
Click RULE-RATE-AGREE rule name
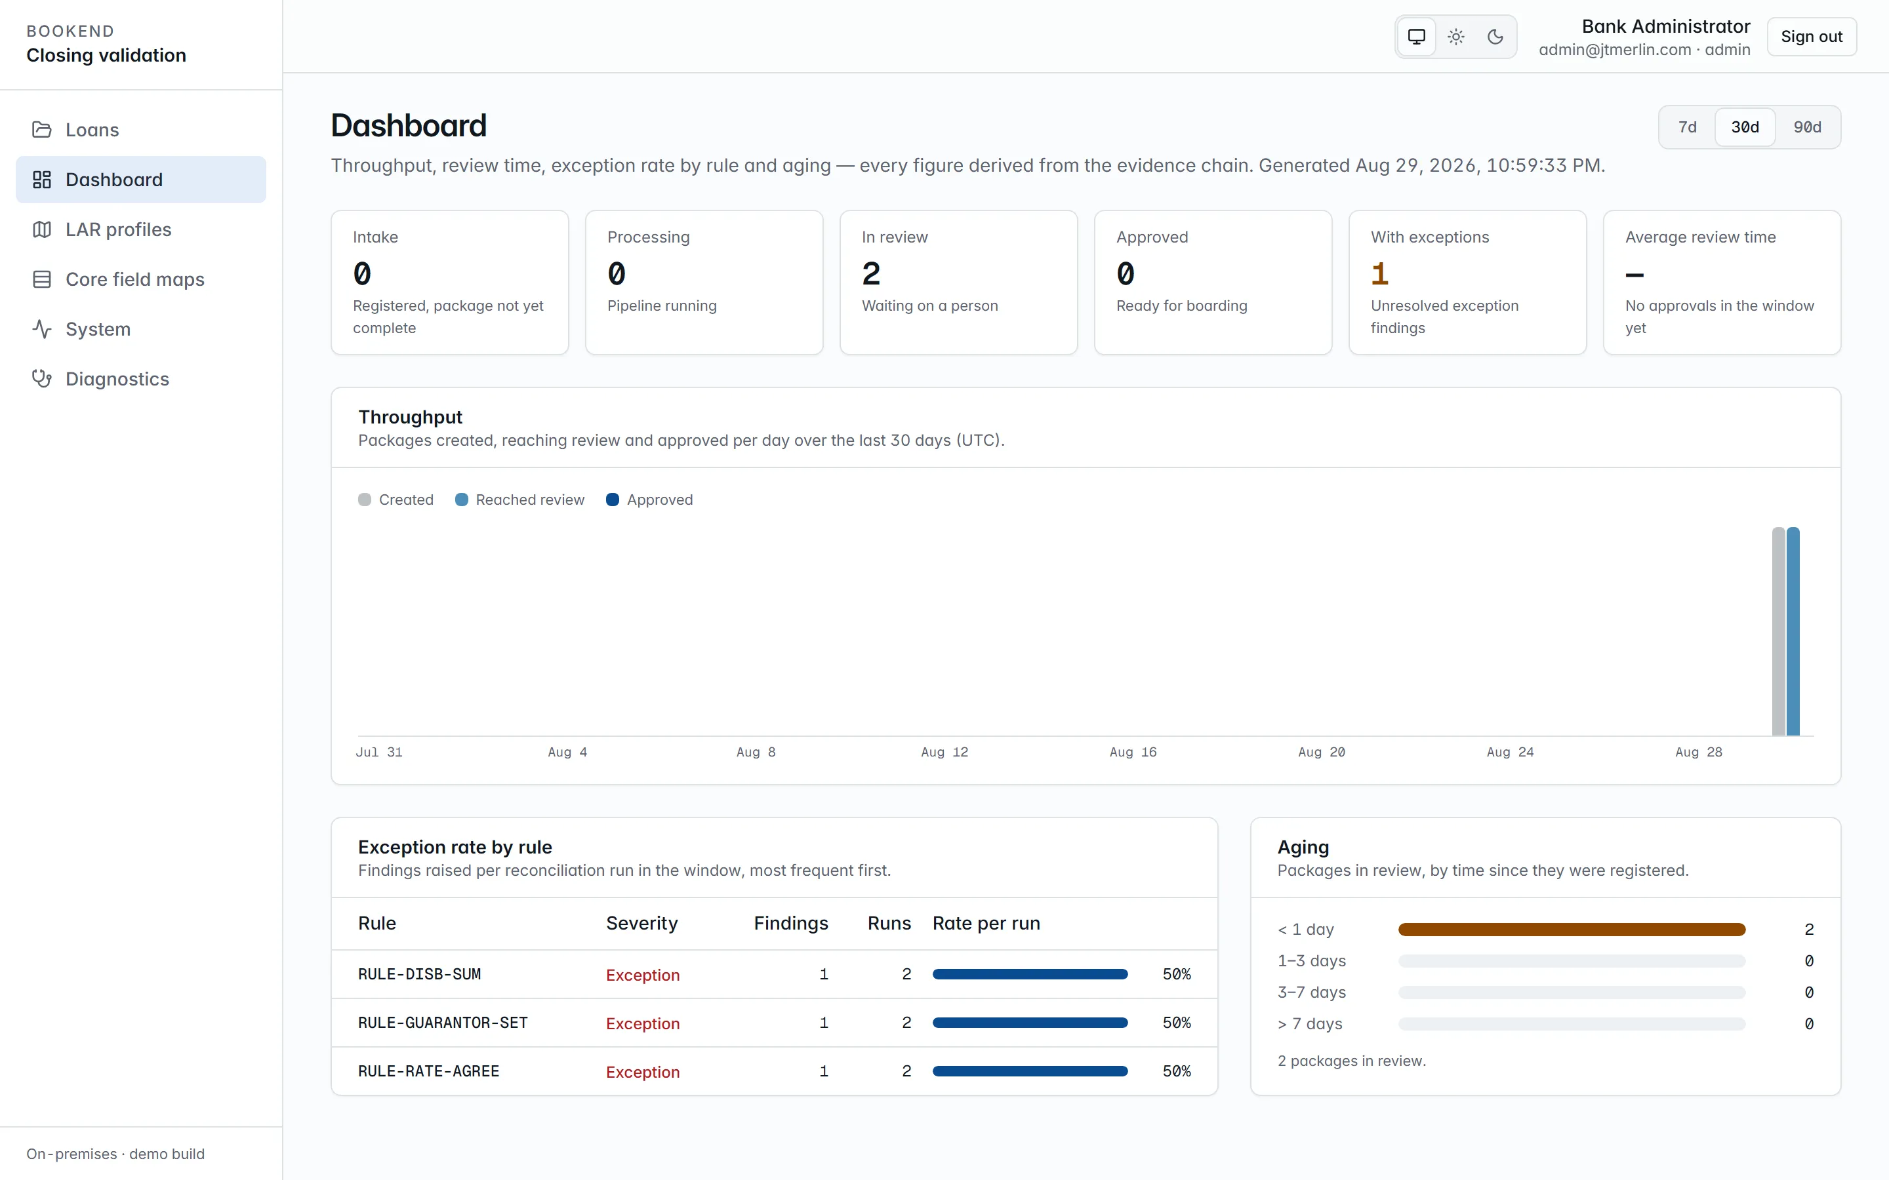tap(428, 1071)
